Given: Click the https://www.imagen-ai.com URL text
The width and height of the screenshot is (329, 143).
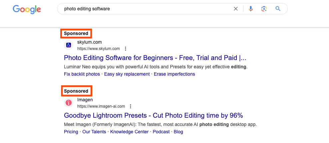Looking at the screenshot, I should click(x=101, y=106).
